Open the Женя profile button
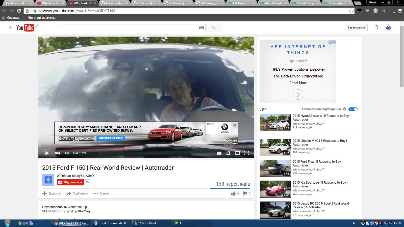Screen dimensions: 404x227 point(372,2)
